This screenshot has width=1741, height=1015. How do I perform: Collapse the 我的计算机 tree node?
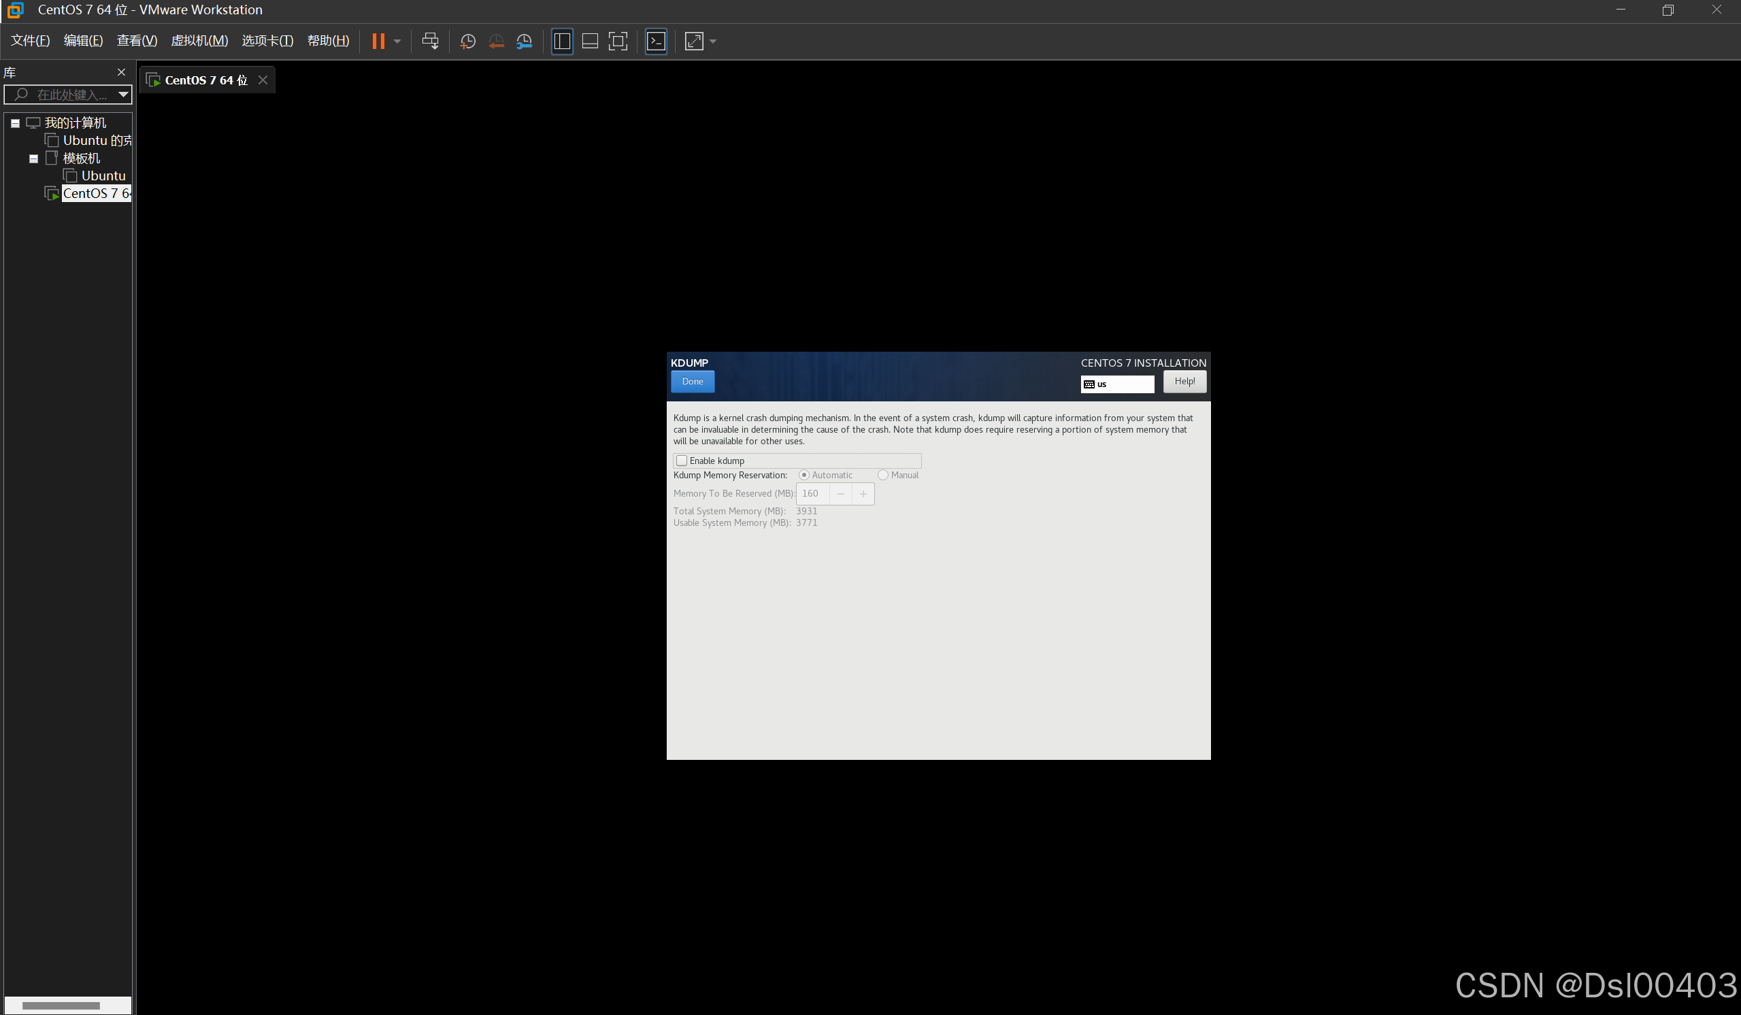tap(15, 123)
